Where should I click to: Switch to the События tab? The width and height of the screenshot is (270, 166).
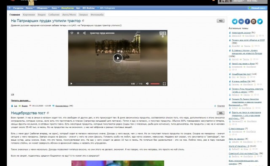[54, 15]
